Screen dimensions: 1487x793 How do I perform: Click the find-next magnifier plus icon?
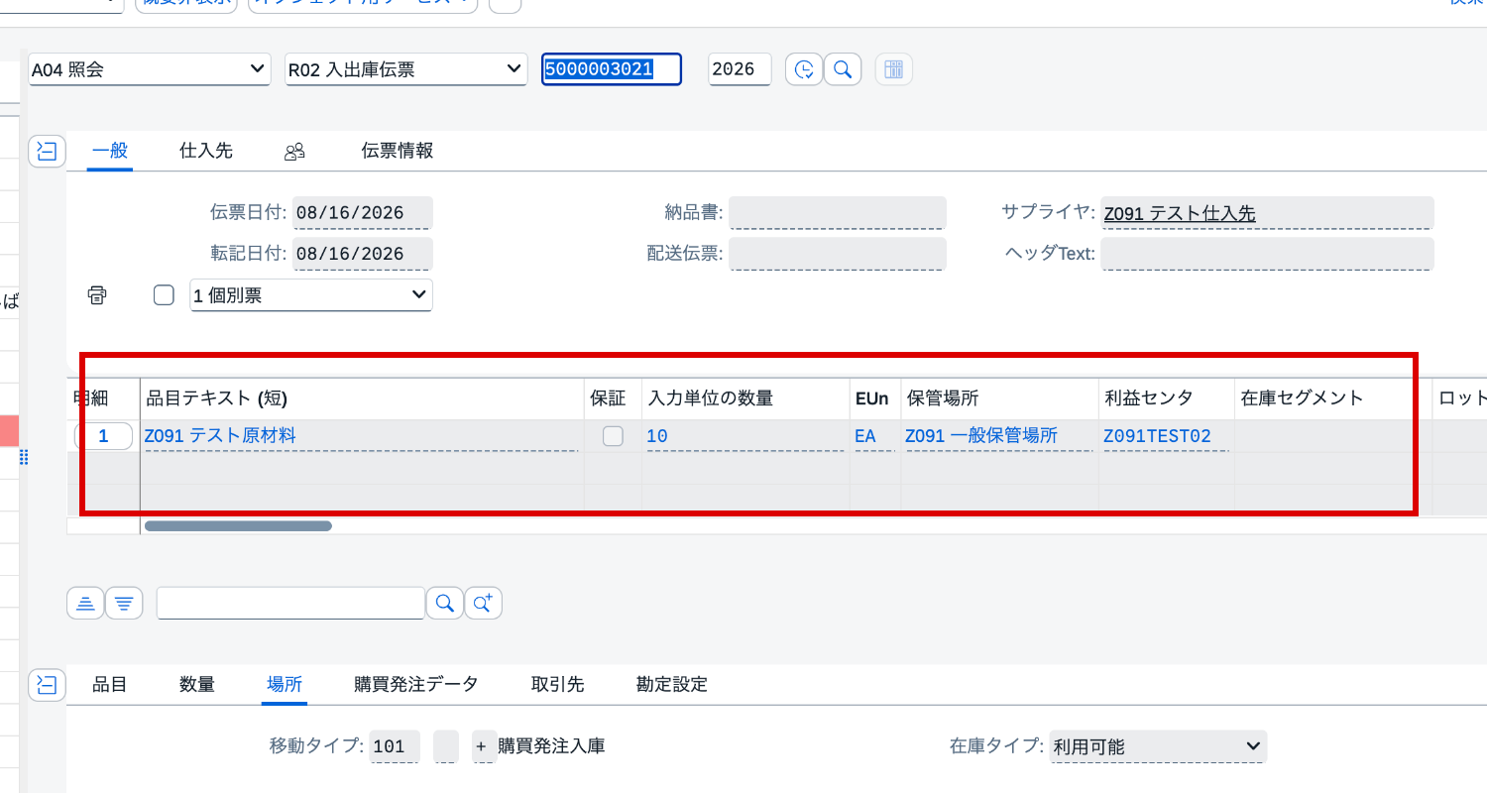point(483,603)
